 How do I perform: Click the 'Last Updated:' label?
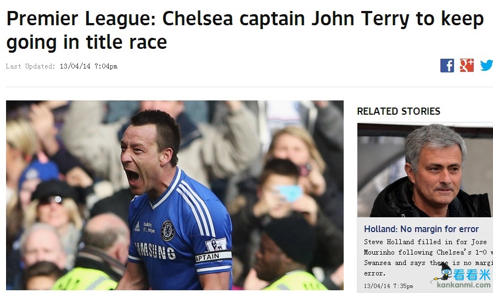pyautogui.click(x=31, y=66)
